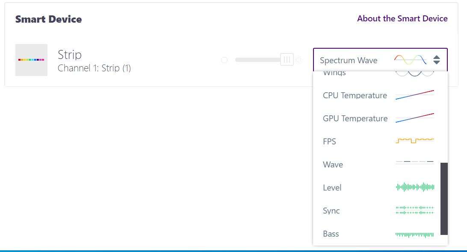The width and height of the screenshot is (467, 252).
Task: Click the bright brightness icon right of slider
Action: (x=299, y=60)
